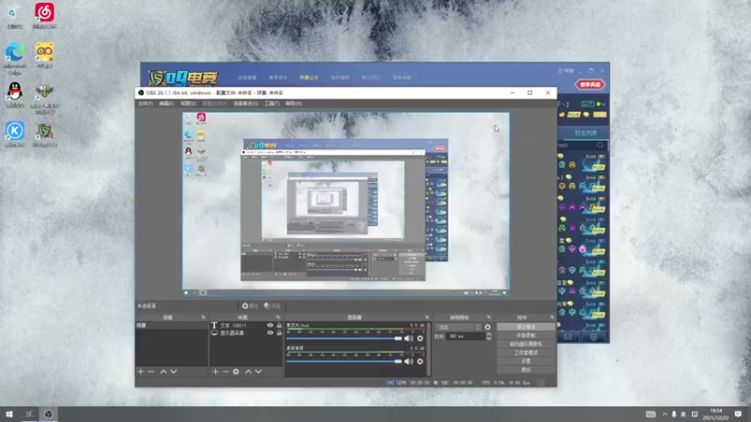Open source properties gear below sources list
The image size is (751, 422).
coord(237,371)
